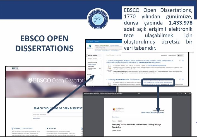Click the Winter 12-18-2019 date in the PDF
This screenshot has height=137, width=197.
(x=117, y=121)
